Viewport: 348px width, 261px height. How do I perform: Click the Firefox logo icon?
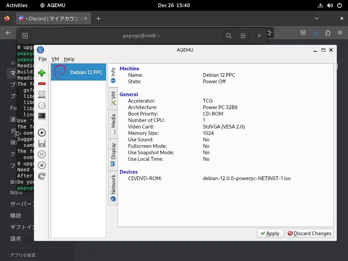(x=7, y=18)
